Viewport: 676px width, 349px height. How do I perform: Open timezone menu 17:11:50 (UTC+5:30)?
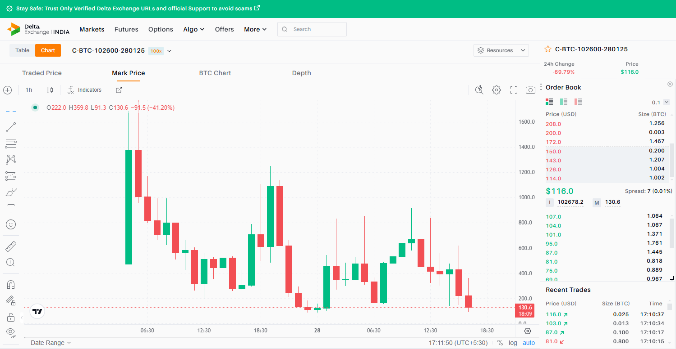coord(458,343)
